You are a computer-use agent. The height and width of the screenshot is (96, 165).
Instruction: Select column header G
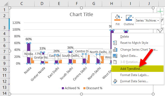click(x=94, y=3)
